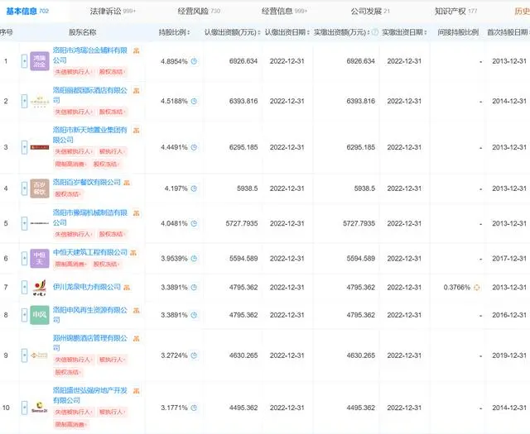Open shareholding history clock icon beside 3.1771%

(194, 408)
